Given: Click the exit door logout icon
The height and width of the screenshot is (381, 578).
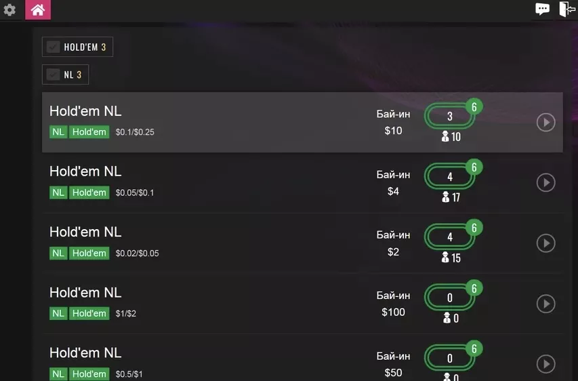Looking at the screenshot, I should click(x=567, y=9).
